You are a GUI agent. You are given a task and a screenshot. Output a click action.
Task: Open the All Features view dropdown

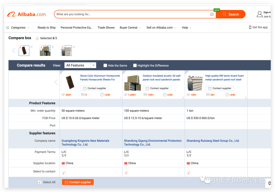(80, 65)
